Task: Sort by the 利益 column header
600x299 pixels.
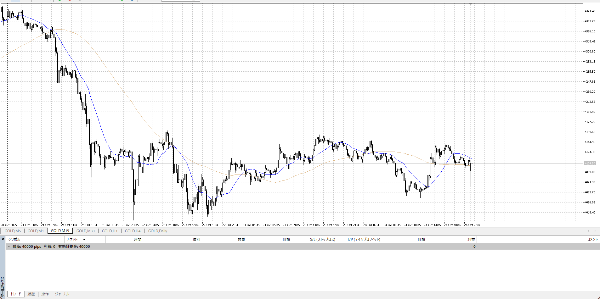Action: coord(471,240)
